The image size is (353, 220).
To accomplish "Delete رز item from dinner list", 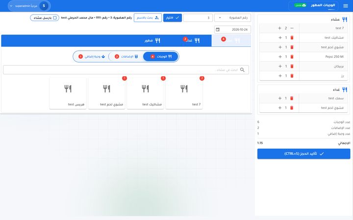I will pos(292,76).
